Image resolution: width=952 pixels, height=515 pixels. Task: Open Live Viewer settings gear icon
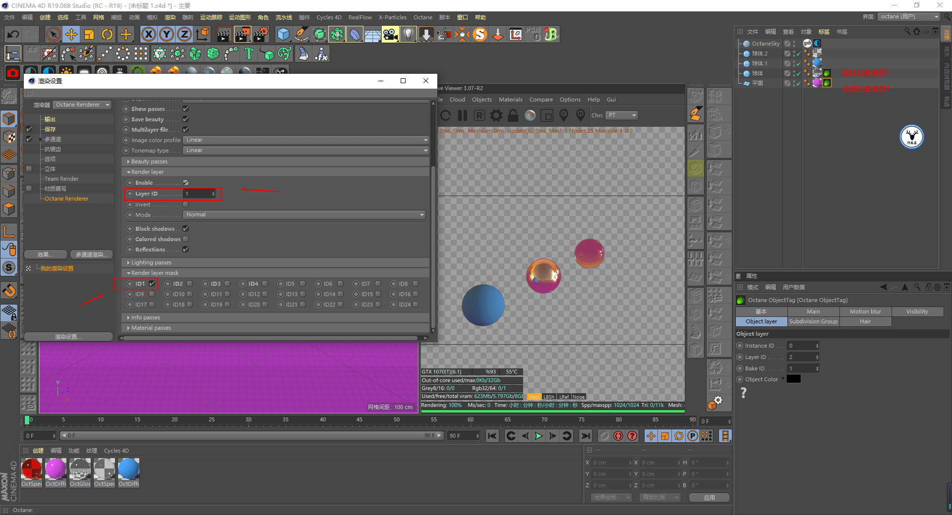click(x=496, y=115)
